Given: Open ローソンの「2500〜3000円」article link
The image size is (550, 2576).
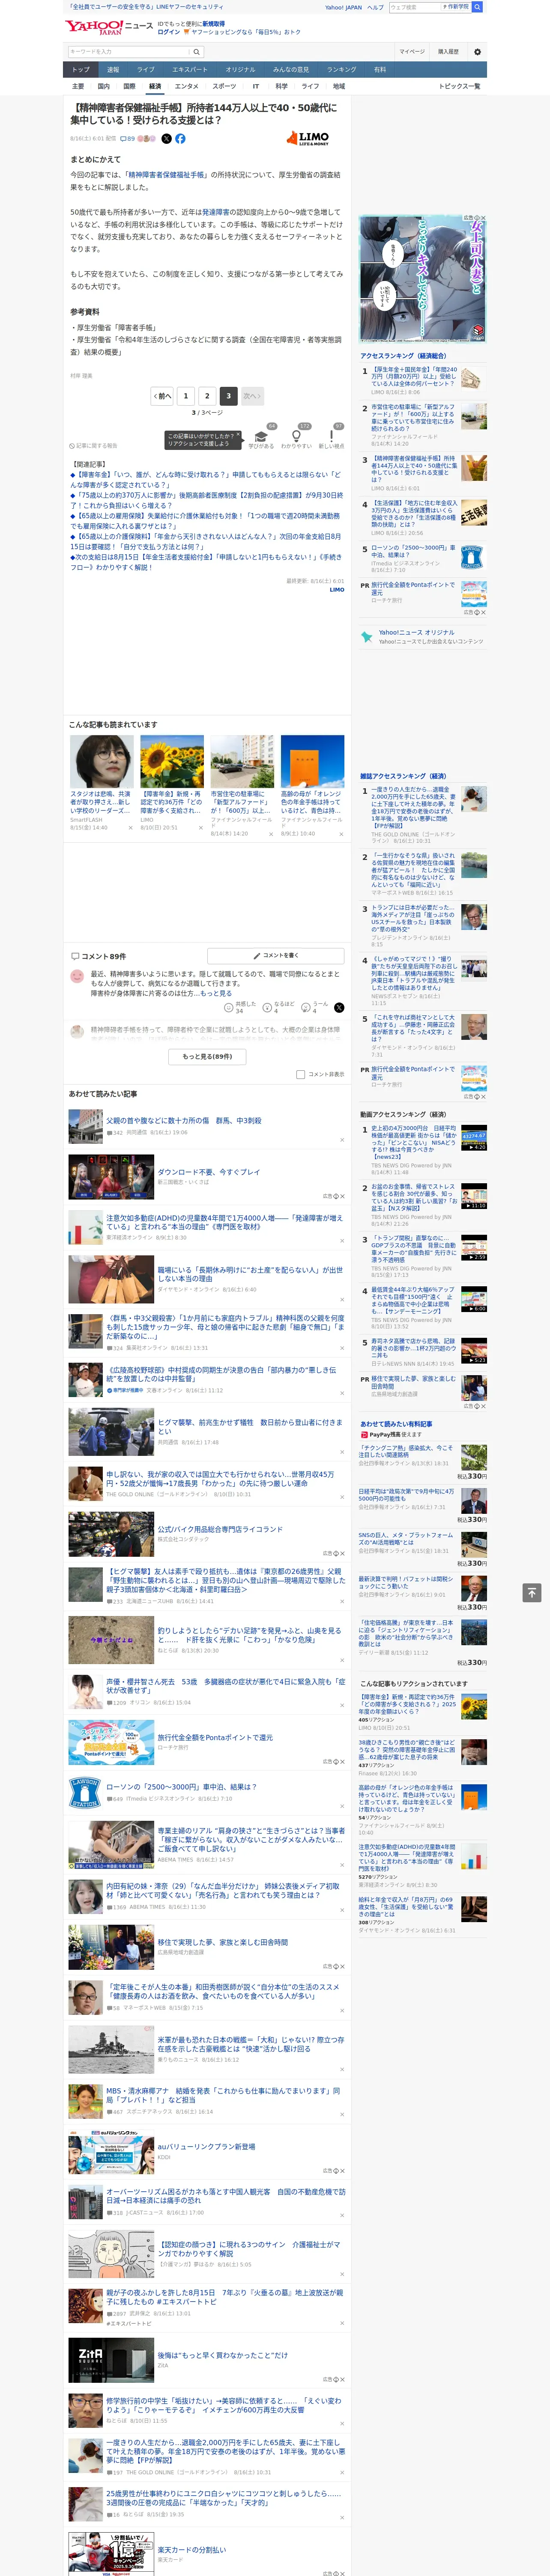Looking at the screenshot, I should (182, 1786).
